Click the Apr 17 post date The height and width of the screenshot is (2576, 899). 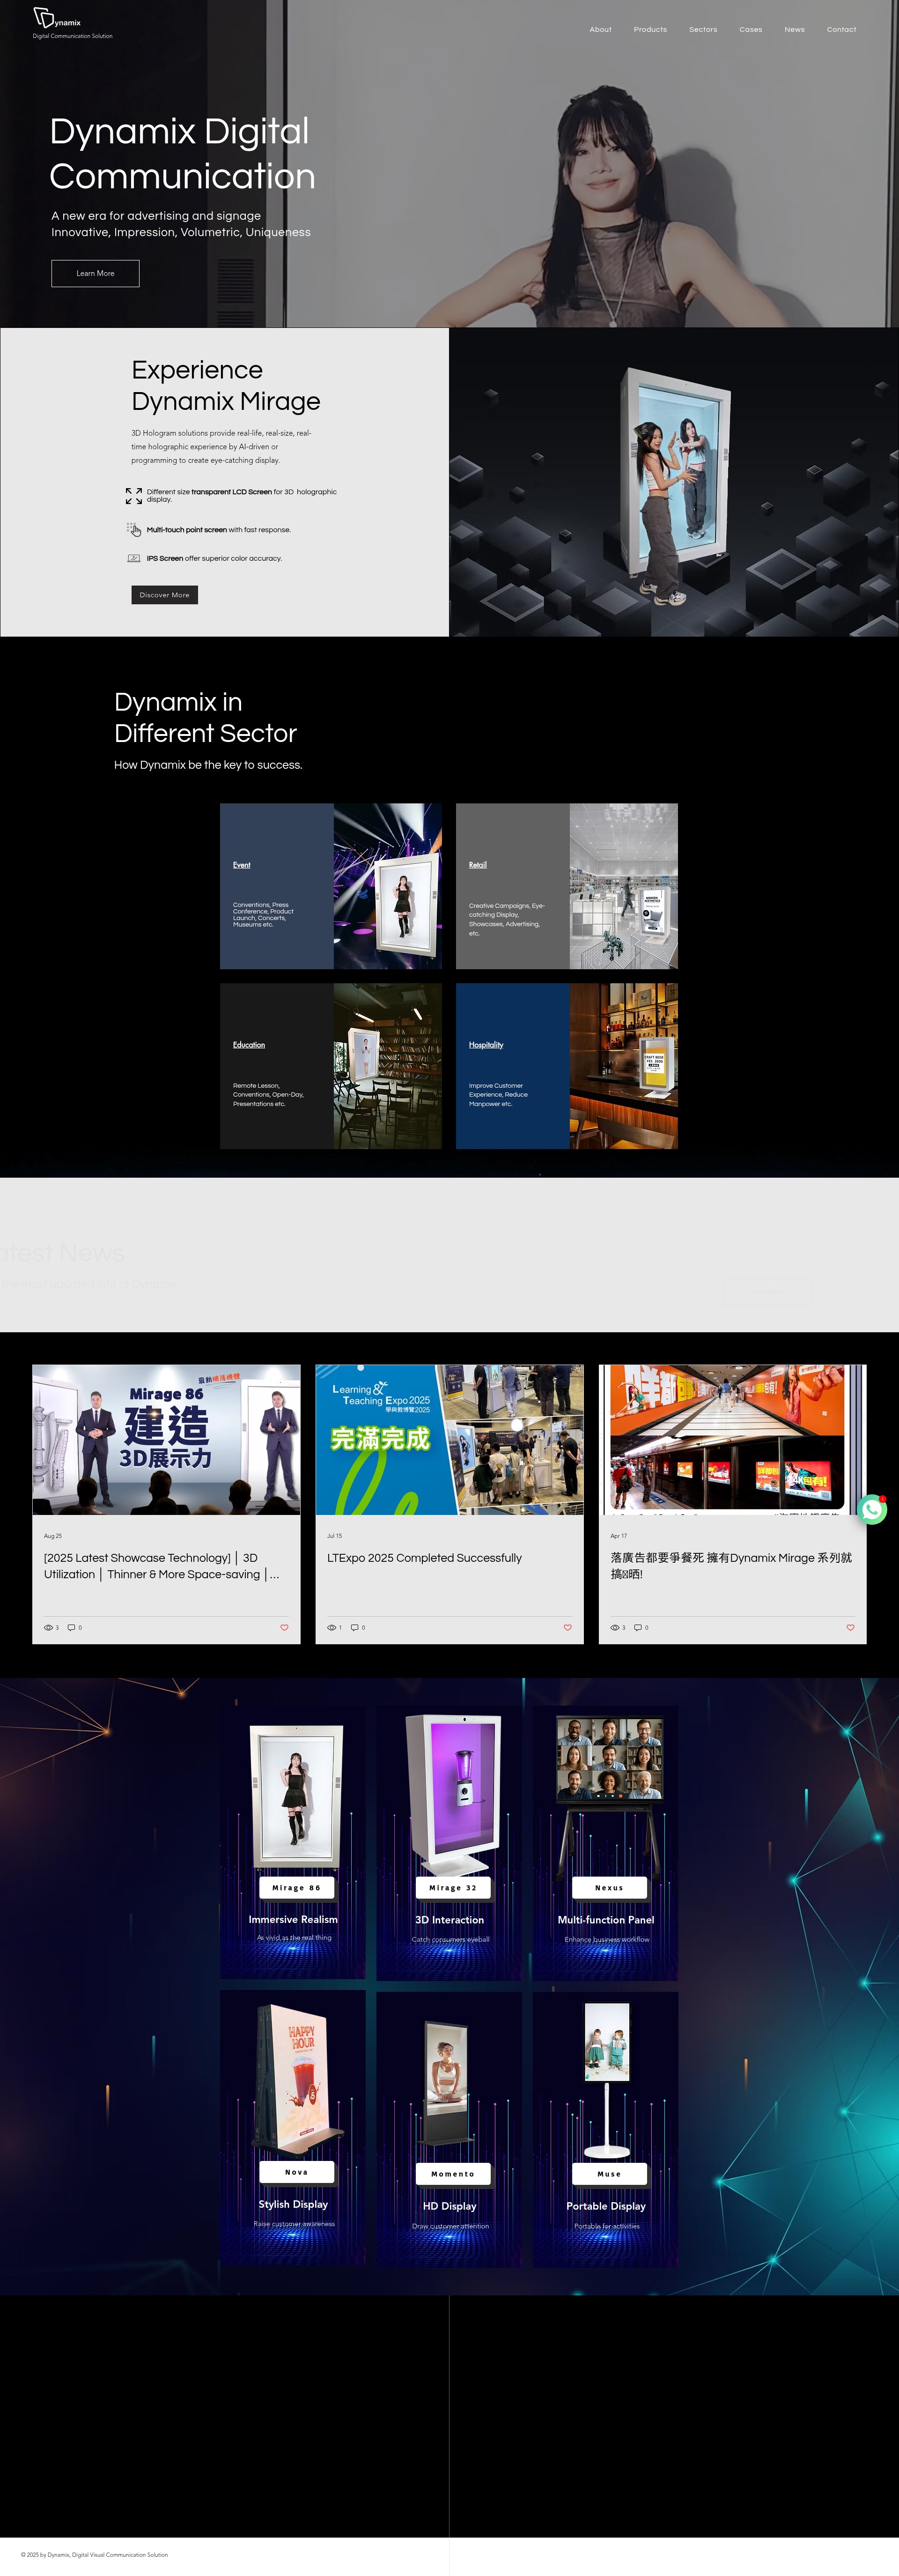click(618, 1535)
